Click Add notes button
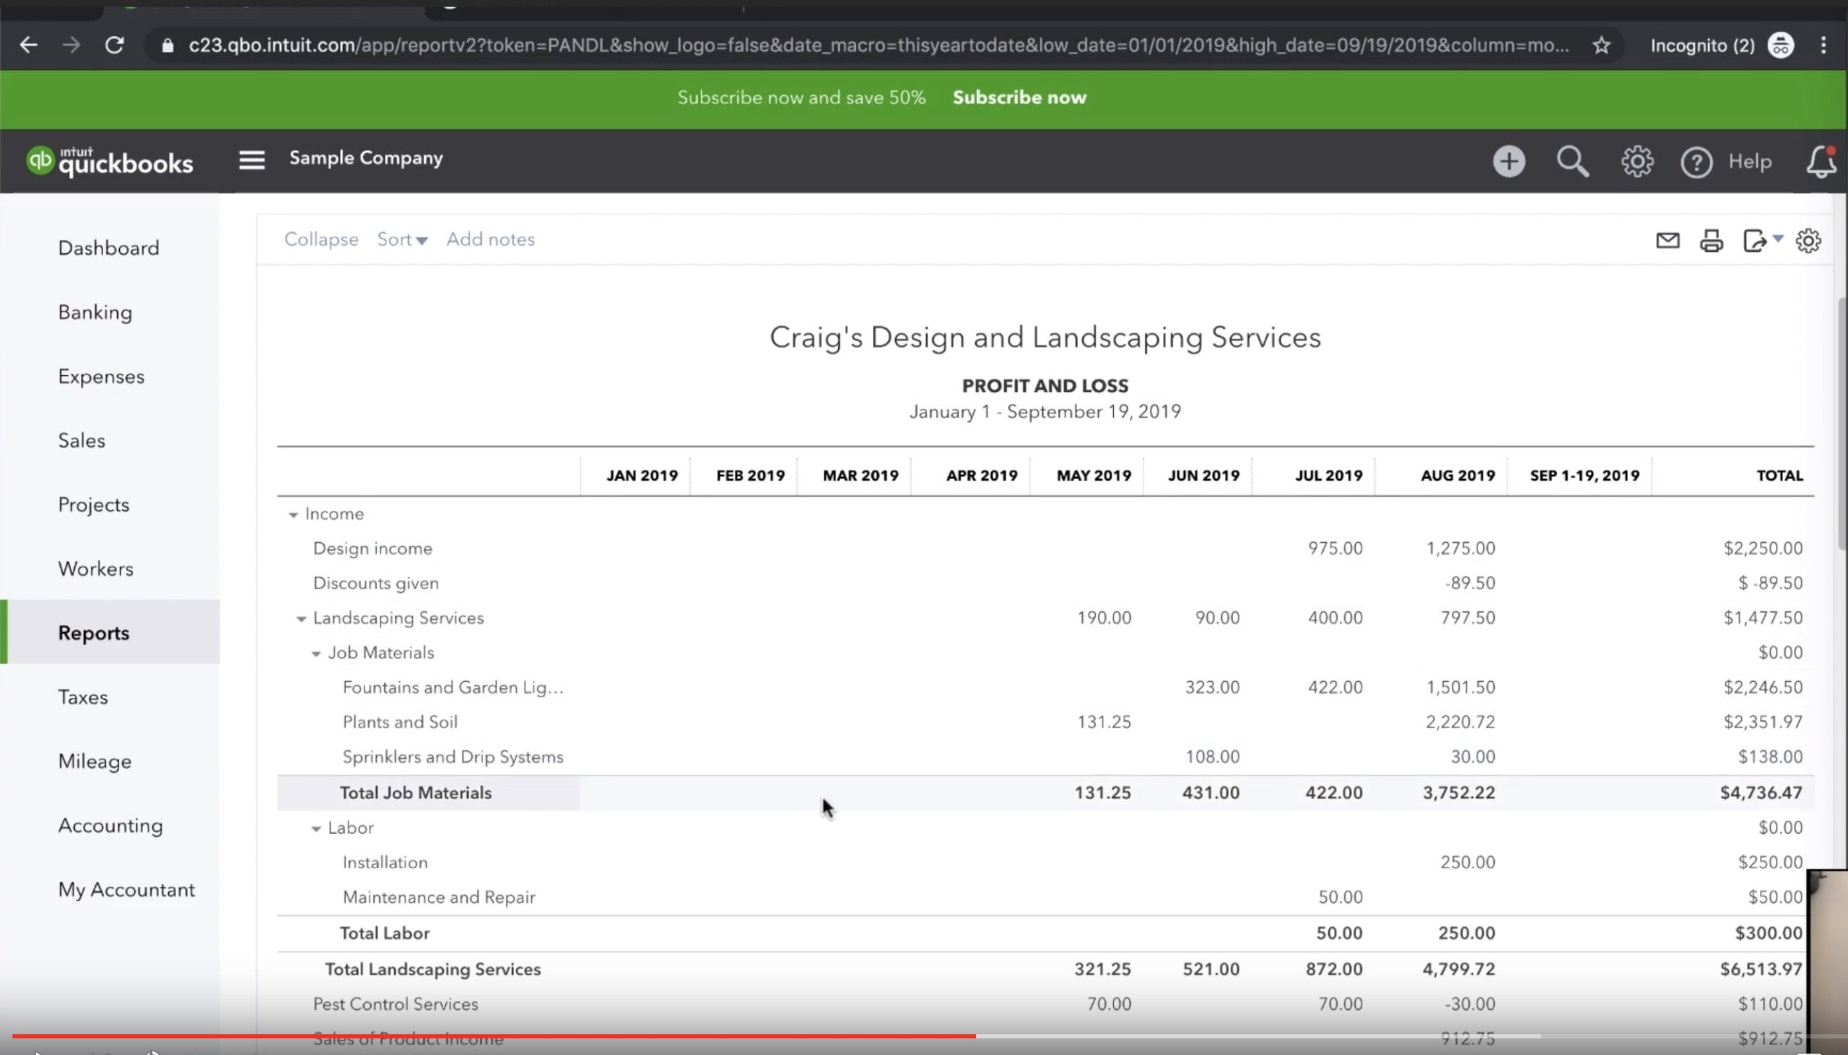Image resolution: width=1848 pixels, height=1055 pixels. (490, 238)
